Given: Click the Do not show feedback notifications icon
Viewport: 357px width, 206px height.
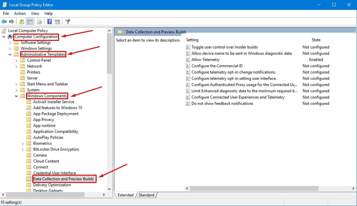Looking at the screenshot, I should (x=188, y=103).
